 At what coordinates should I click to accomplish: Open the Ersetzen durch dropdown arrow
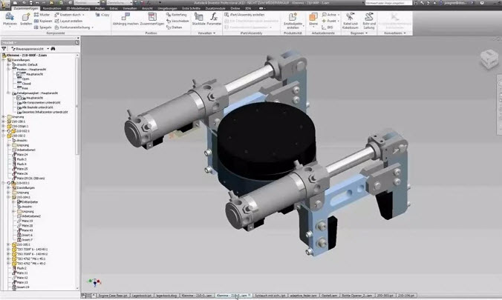tap(84, 15)
